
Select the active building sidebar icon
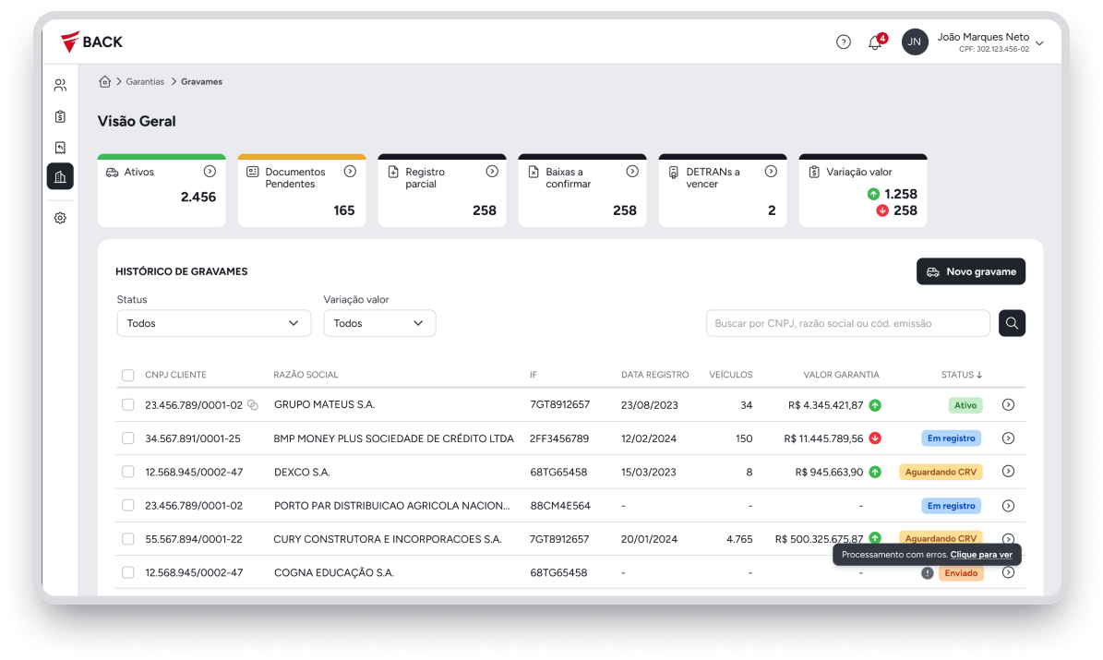point(61,176)
